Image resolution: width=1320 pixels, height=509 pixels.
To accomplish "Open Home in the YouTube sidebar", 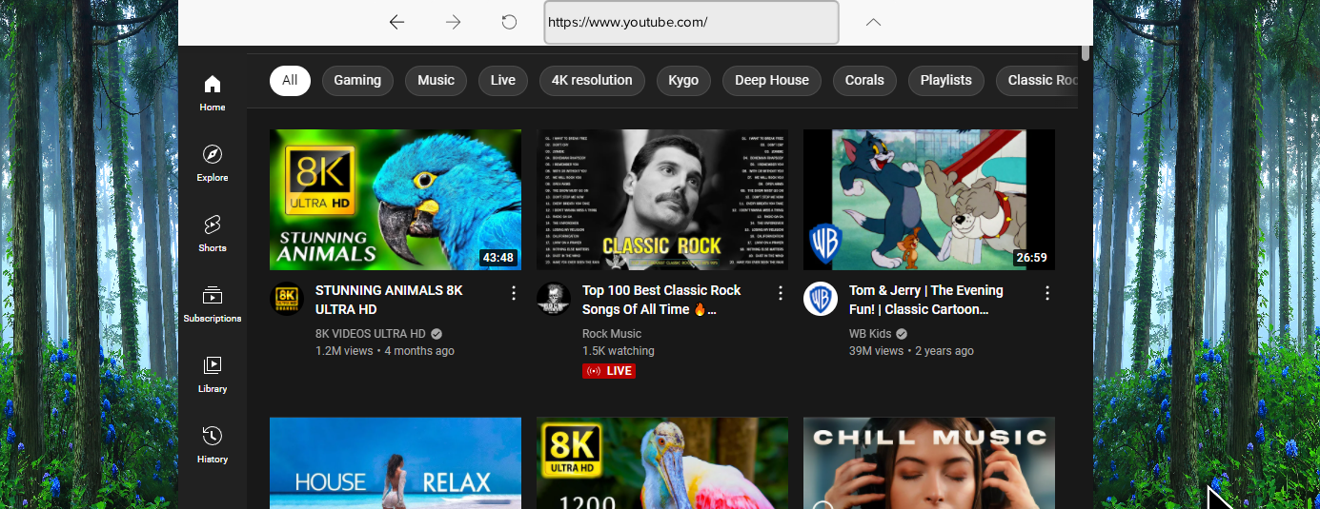I will pos(213,92).
